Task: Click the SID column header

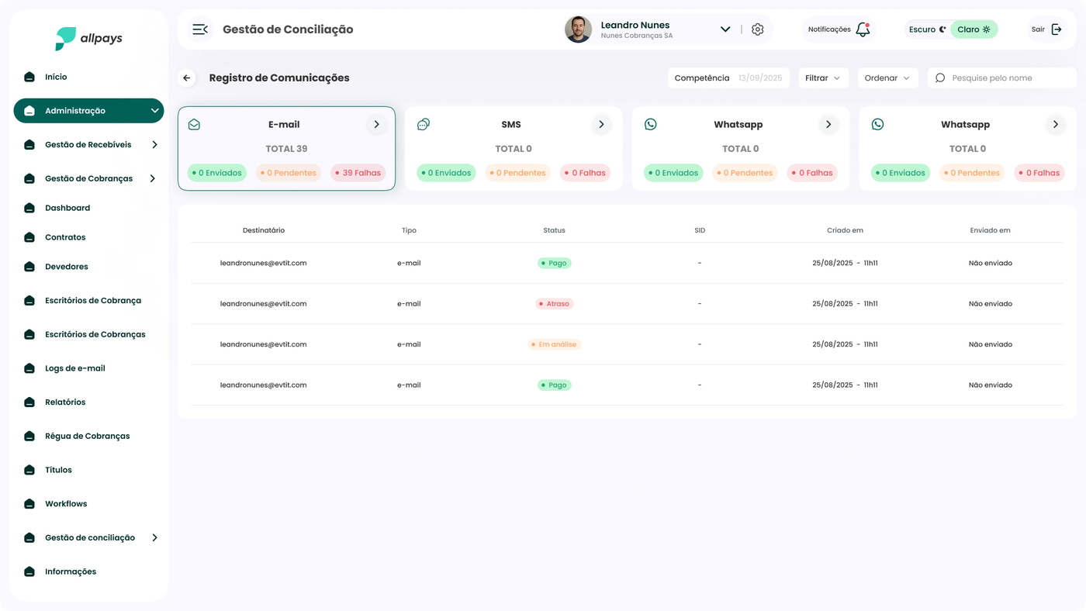Action: click(x=700, y=230)
